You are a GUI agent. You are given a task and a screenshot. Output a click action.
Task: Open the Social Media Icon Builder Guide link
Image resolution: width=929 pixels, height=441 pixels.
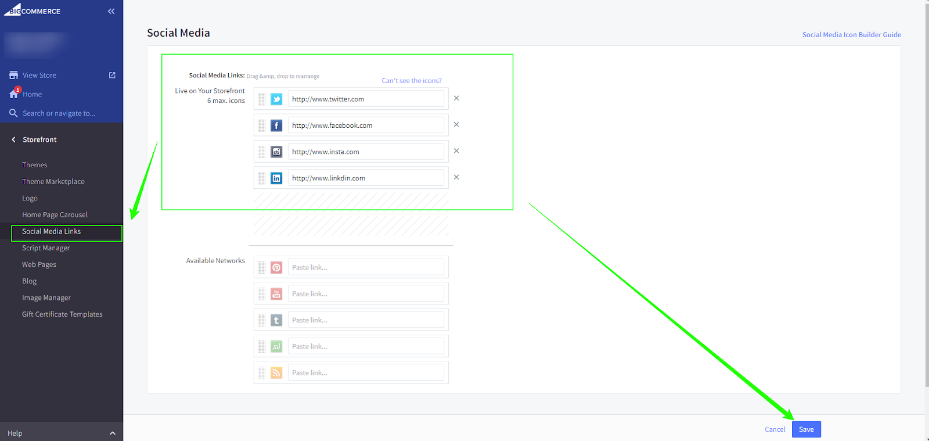851,35
